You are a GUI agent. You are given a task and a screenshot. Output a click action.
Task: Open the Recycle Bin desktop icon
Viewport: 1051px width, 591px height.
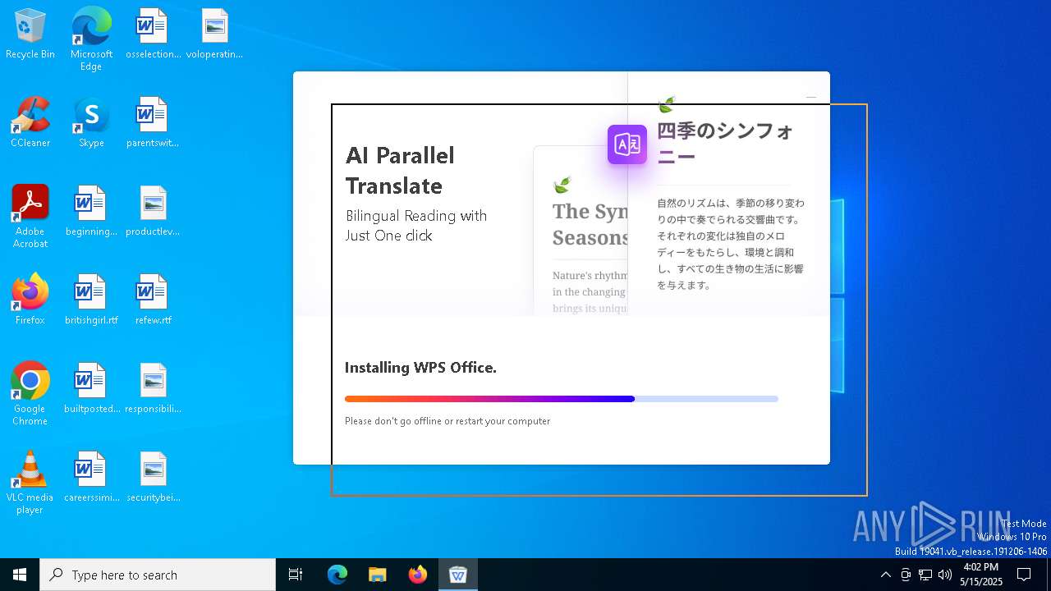[x=30, y=34]
